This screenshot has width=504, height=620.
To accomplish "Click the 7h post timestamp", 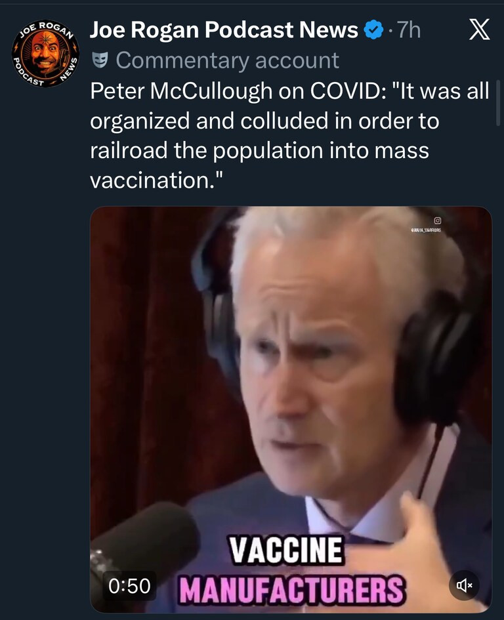I will point(409,30).
